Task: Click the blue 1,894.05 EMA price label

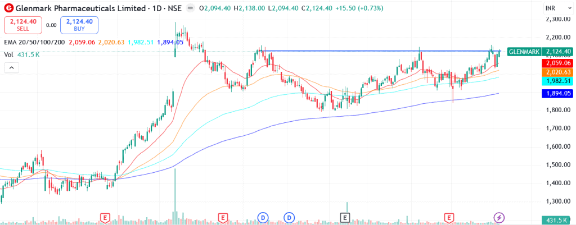Action: (557, 94)
